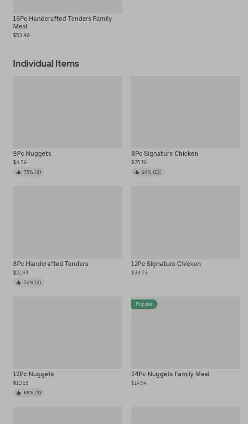Click the 8Pc Nuggets title
This screenshot has width=248, height=424.
(x=32, y=153)
